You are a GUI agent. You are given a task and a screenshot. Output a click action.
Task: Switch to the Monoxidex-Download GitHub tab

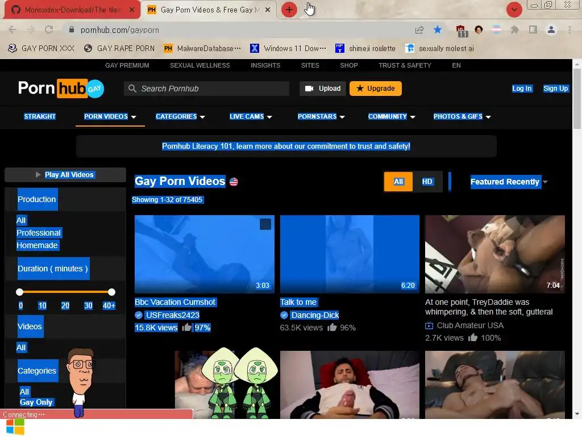(72, 10)
